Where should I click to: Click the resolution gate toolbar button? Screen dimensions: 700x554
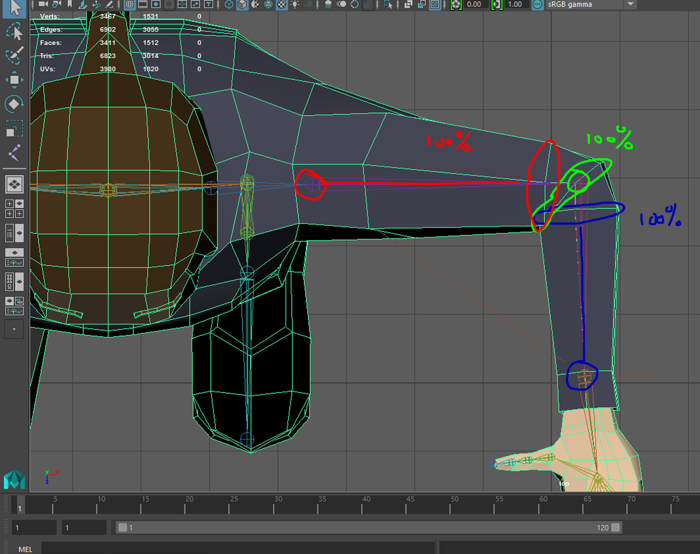[x=156, y=5]
